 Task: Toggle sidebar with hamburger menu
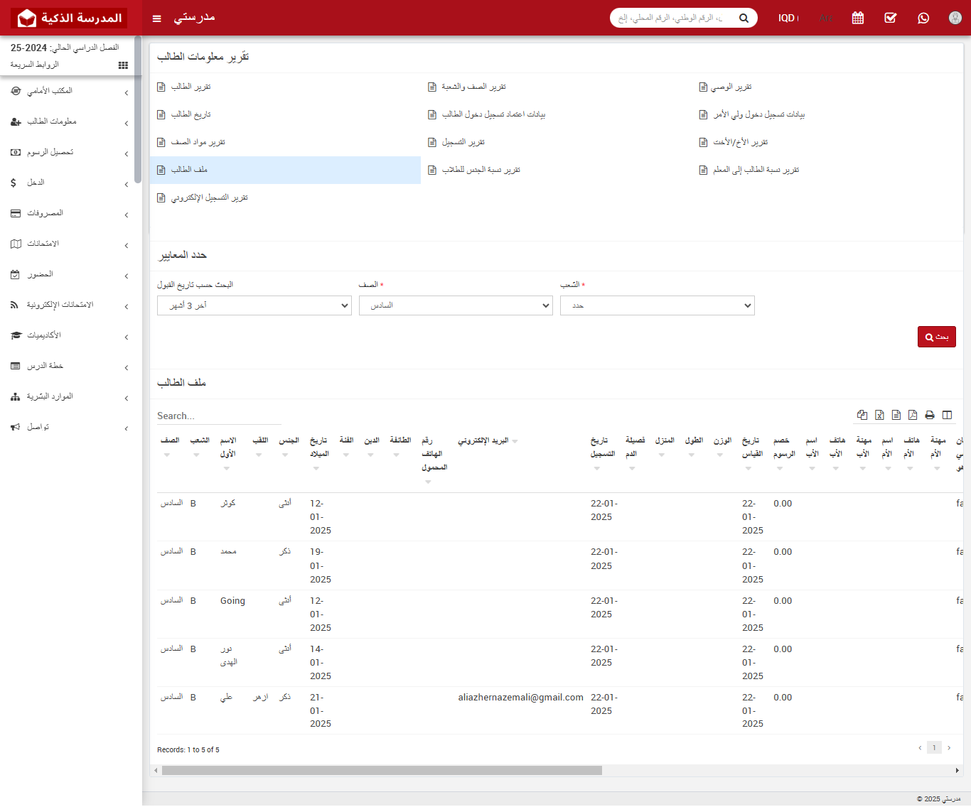(157, 18)
